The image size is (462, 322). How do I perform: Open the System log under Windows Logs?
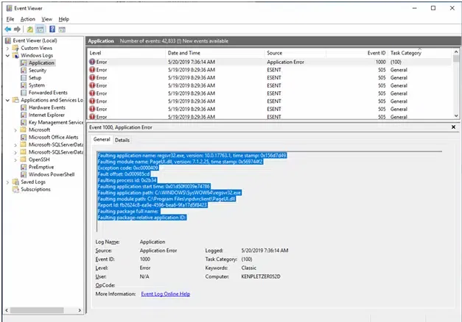tap(36, 85)
